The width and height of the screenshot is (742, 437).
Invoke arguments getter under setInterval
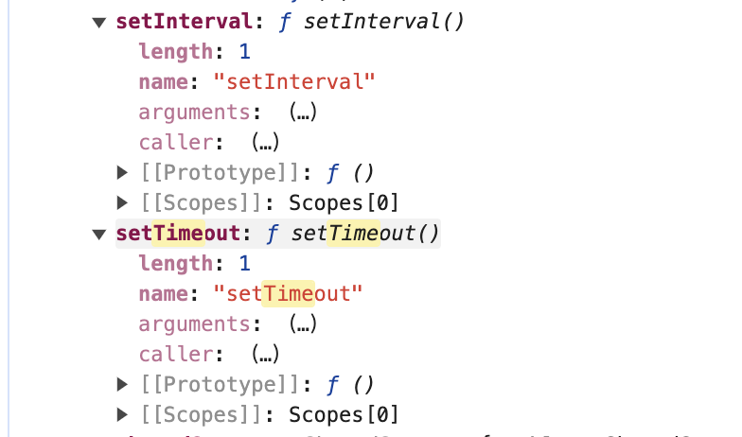coord(303,113)
